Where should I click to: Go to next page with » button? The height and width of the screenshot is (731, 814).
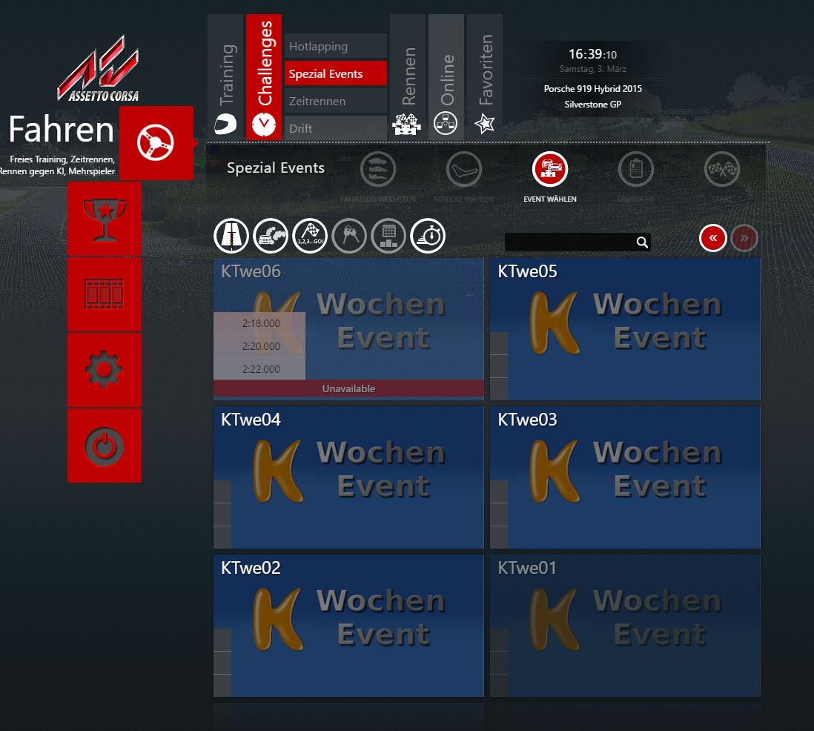[744, 238]
